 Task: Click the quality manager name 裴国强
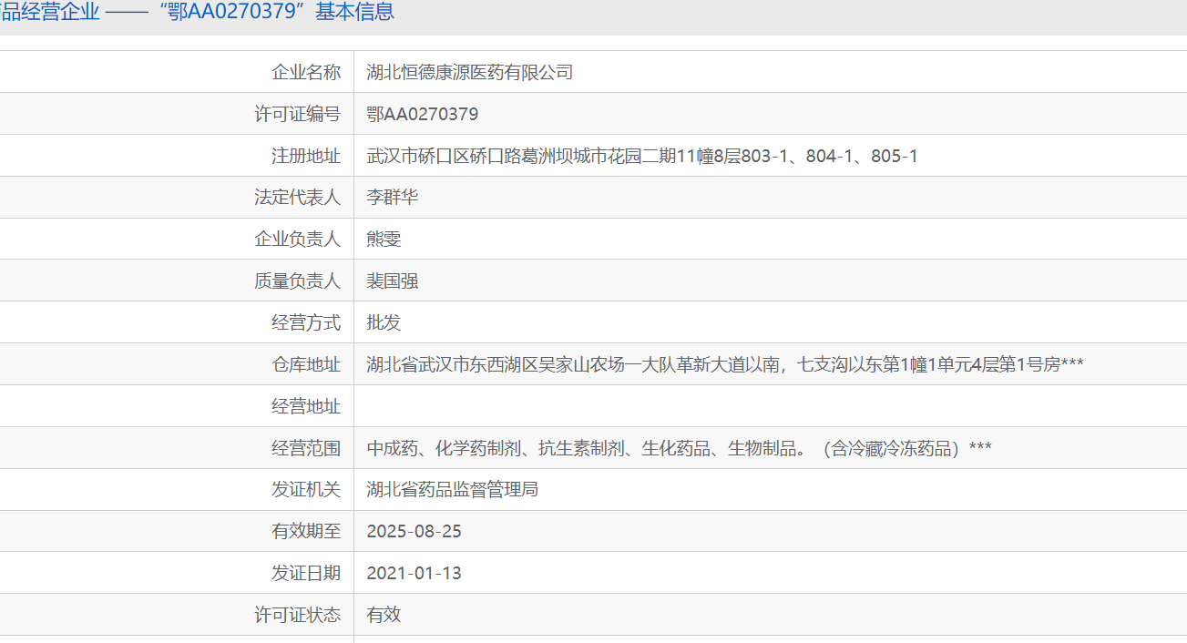(392, 281)
